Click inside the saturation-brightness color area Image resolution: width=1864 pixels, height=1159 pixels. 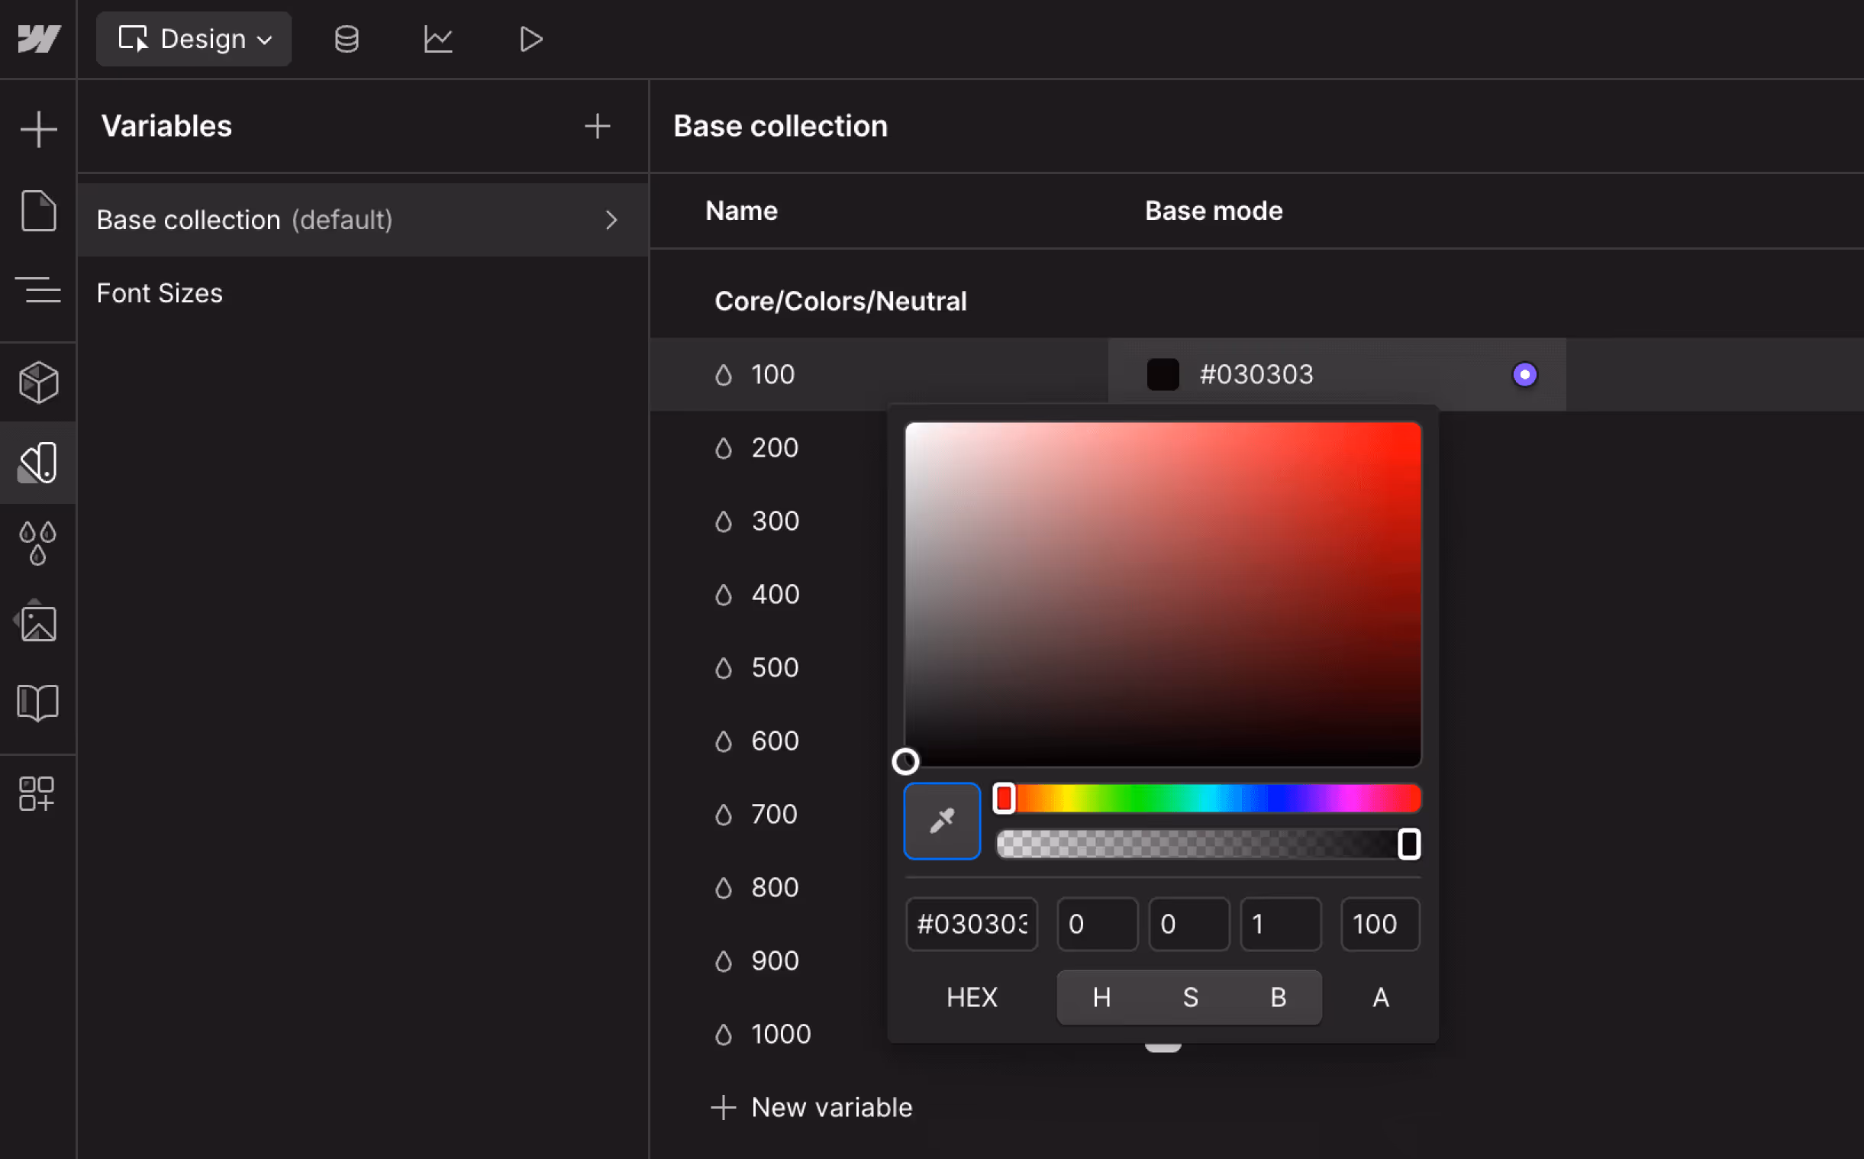[x=1163, y=594]
